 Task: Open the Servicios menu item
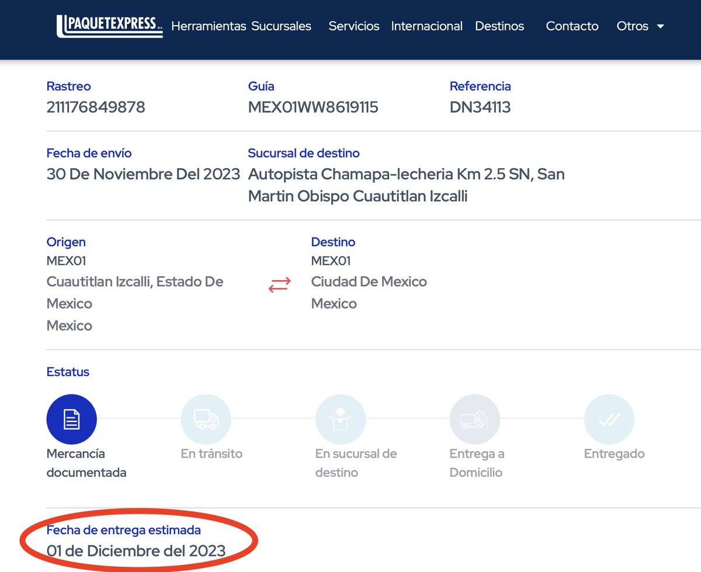(x=354, y=26)
